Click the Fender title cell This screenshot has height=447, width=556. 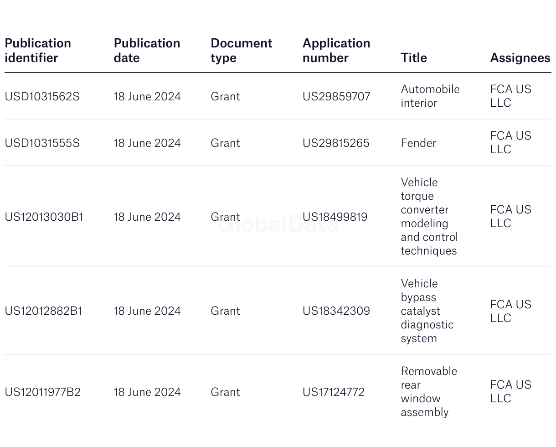point(418,143)
